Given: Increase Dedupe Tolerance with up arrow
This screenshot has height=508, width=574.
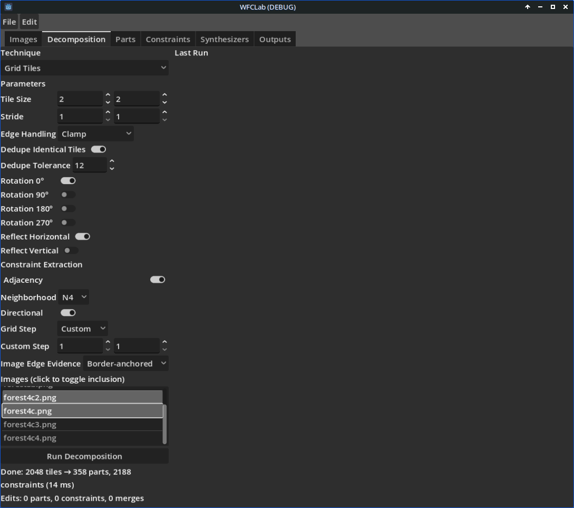Looking at the screenshot, I should [112, 161].
